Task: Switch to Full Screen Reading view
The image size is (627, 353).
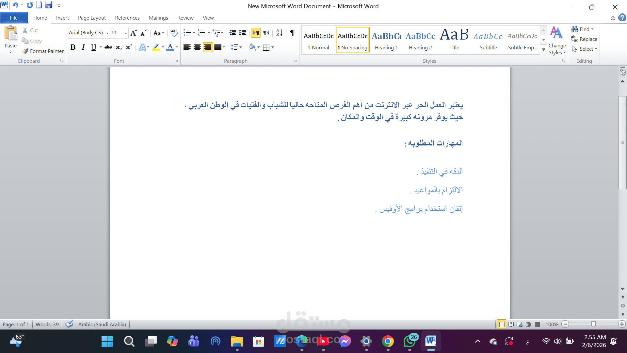Action: pos(511,324)
